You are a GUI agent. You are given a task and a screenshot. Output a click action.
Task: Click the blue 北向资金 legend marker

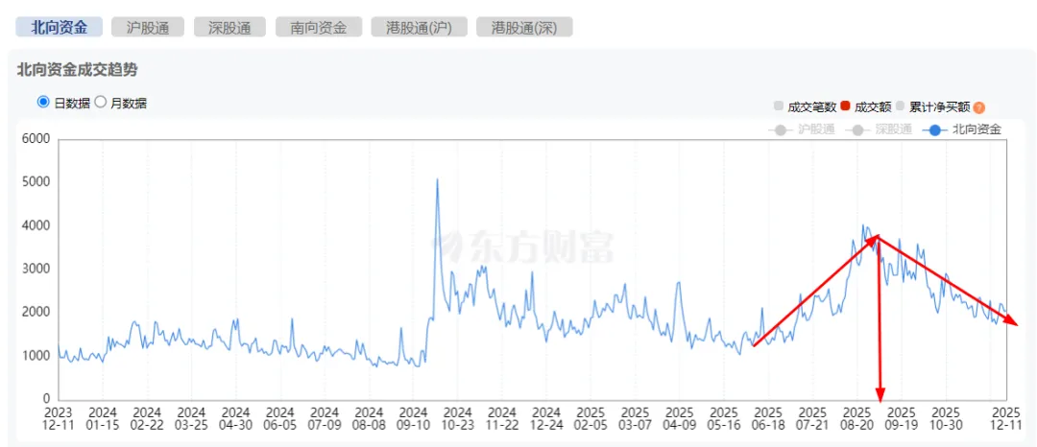click(x=935, y=129)
